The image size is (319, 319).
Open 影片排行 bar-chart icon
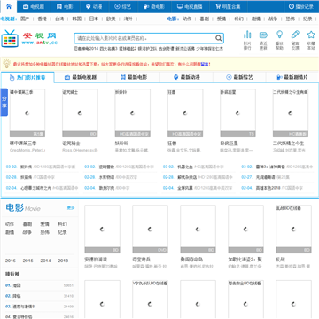point(247,40)
